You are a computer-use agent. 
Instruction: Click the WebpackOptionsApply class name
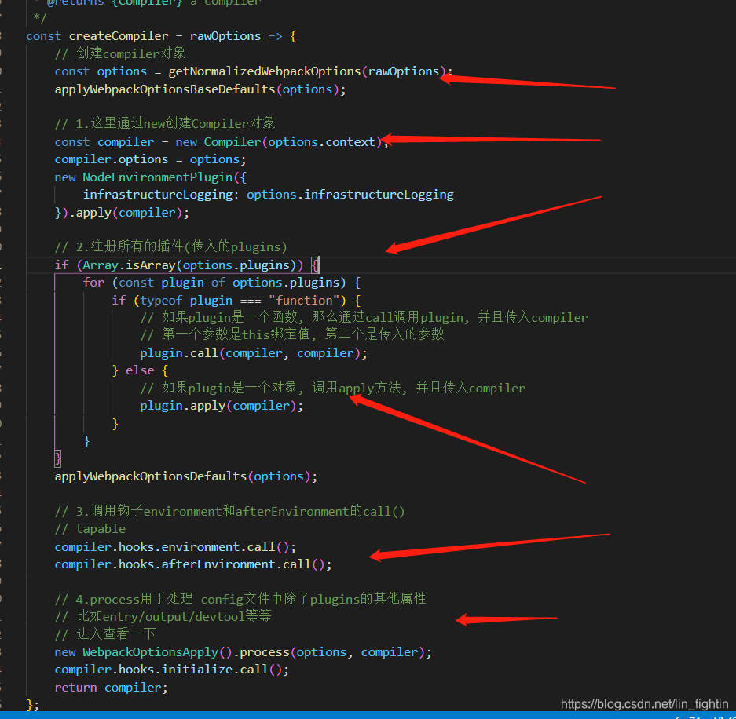[151, 652]
